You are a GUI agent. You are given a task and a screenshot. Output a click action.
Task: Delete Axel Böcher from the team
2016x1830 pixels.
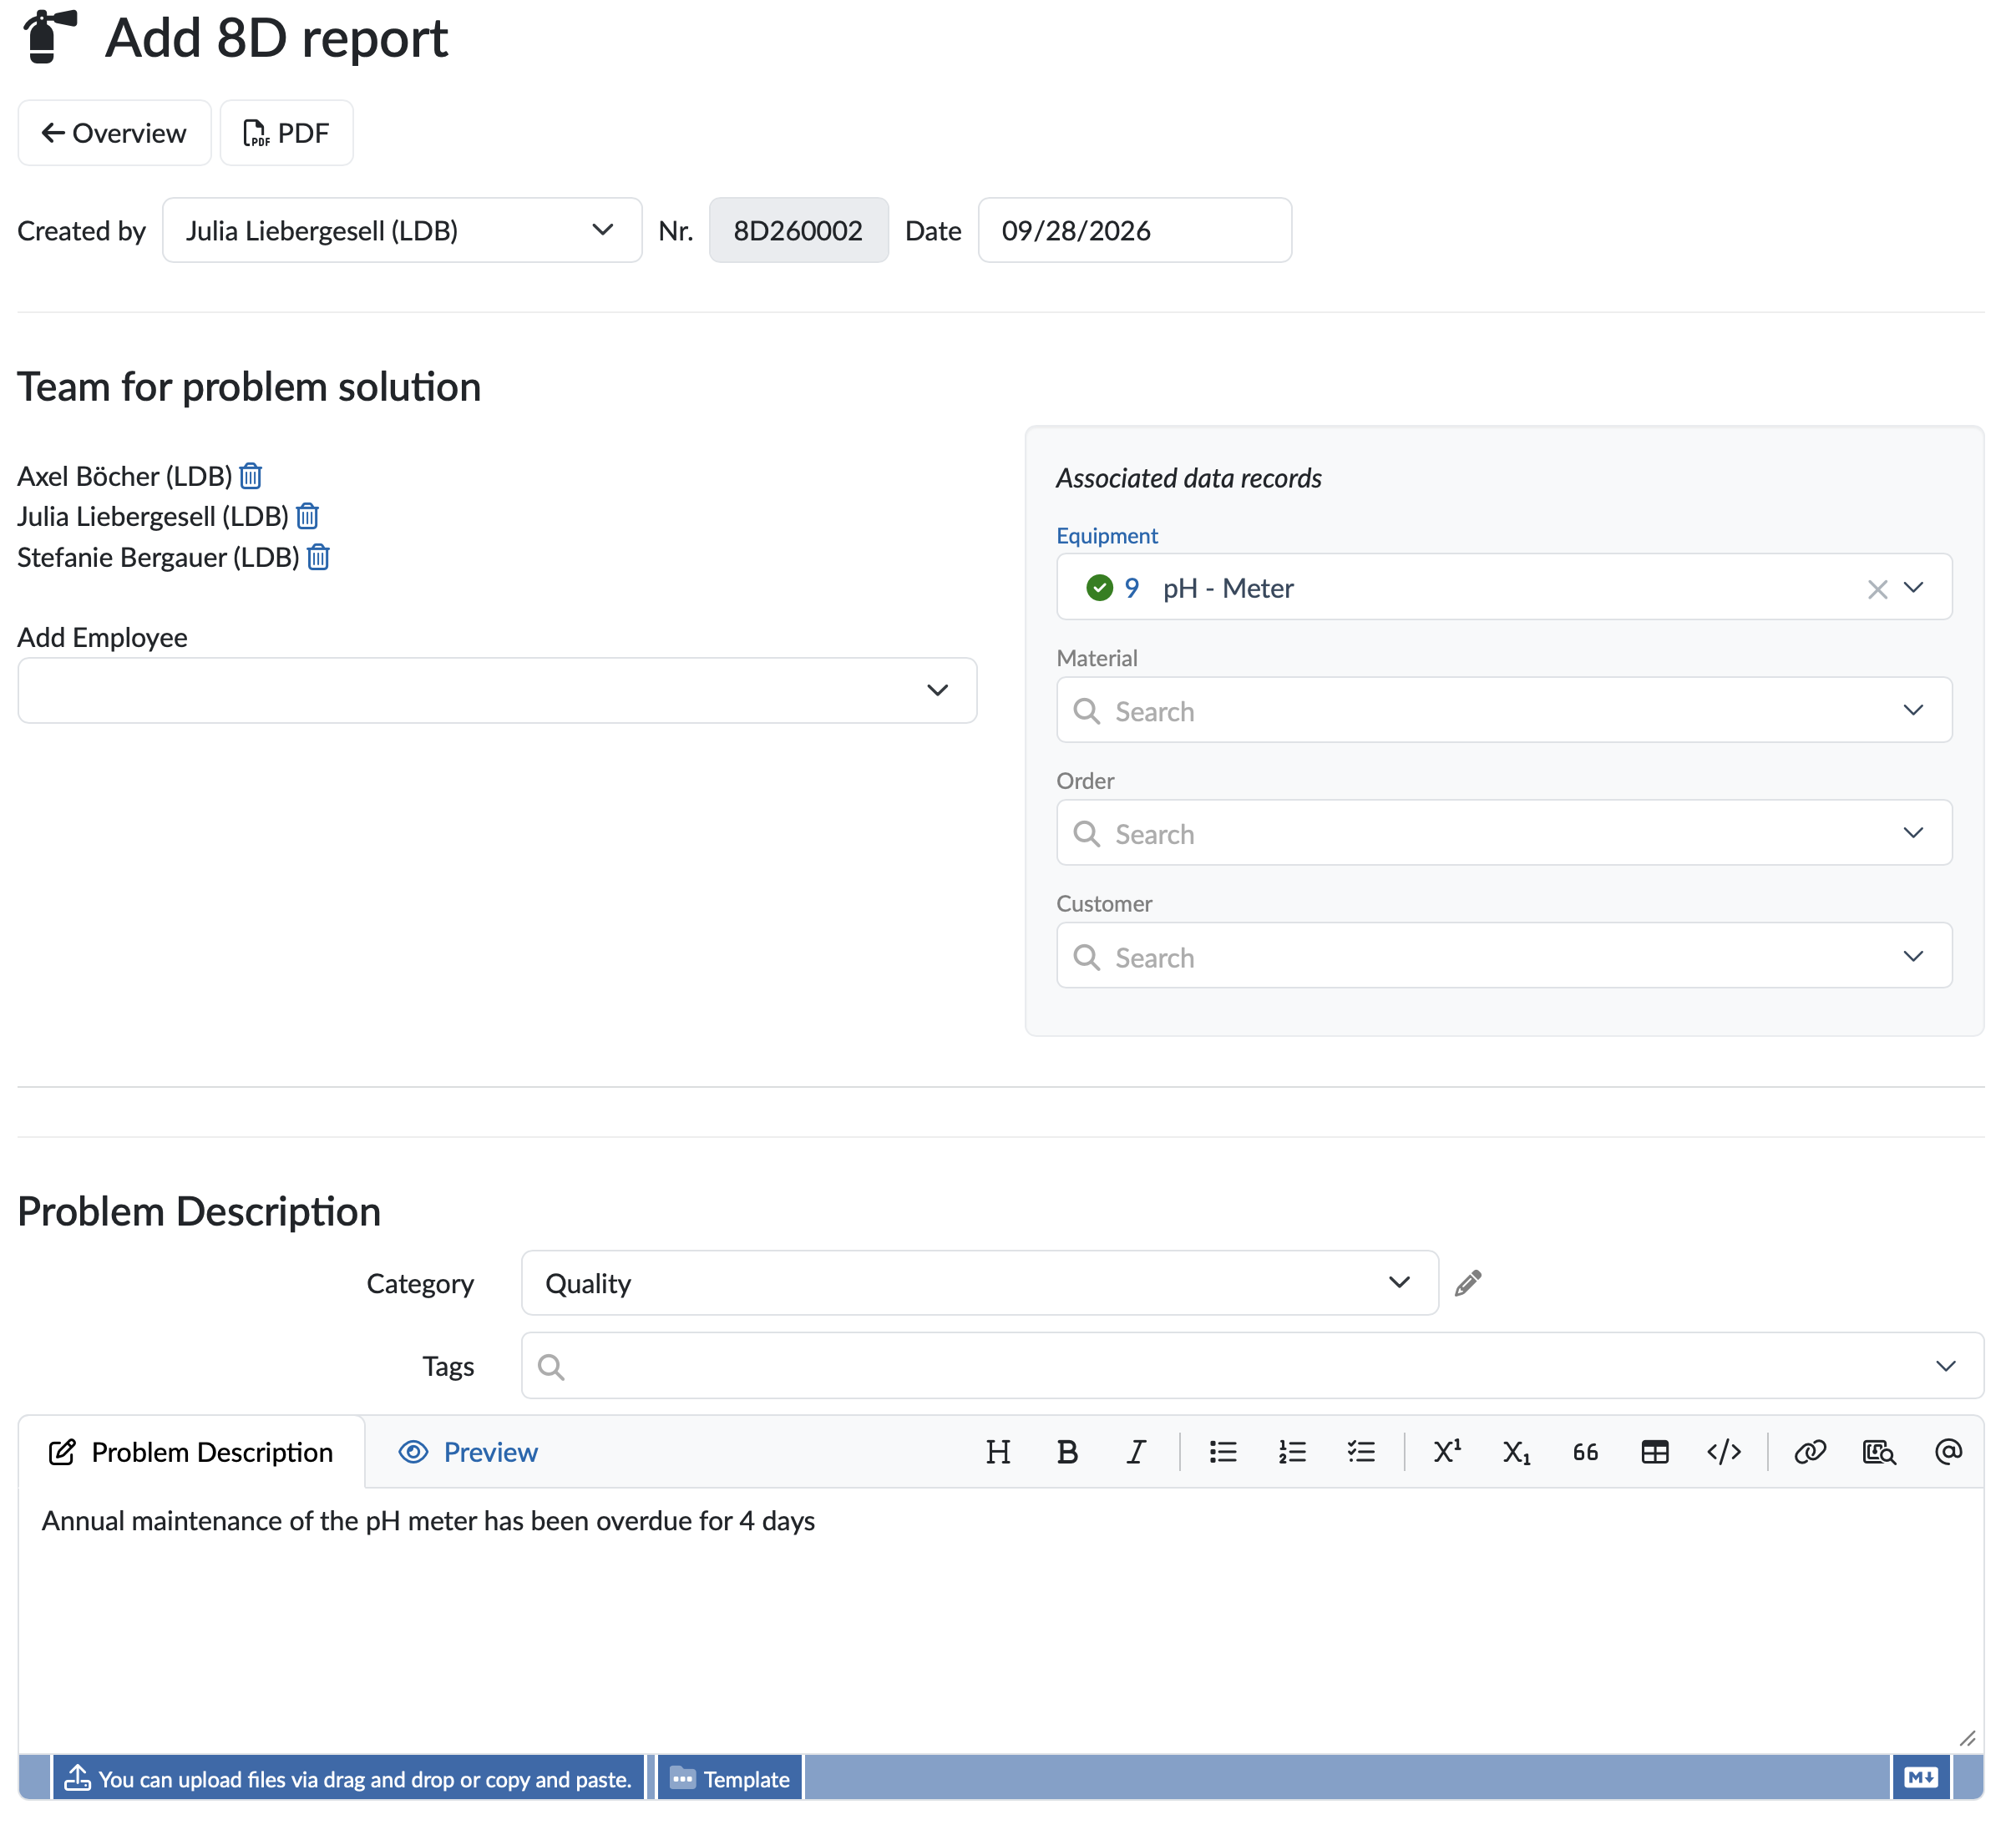251,477
